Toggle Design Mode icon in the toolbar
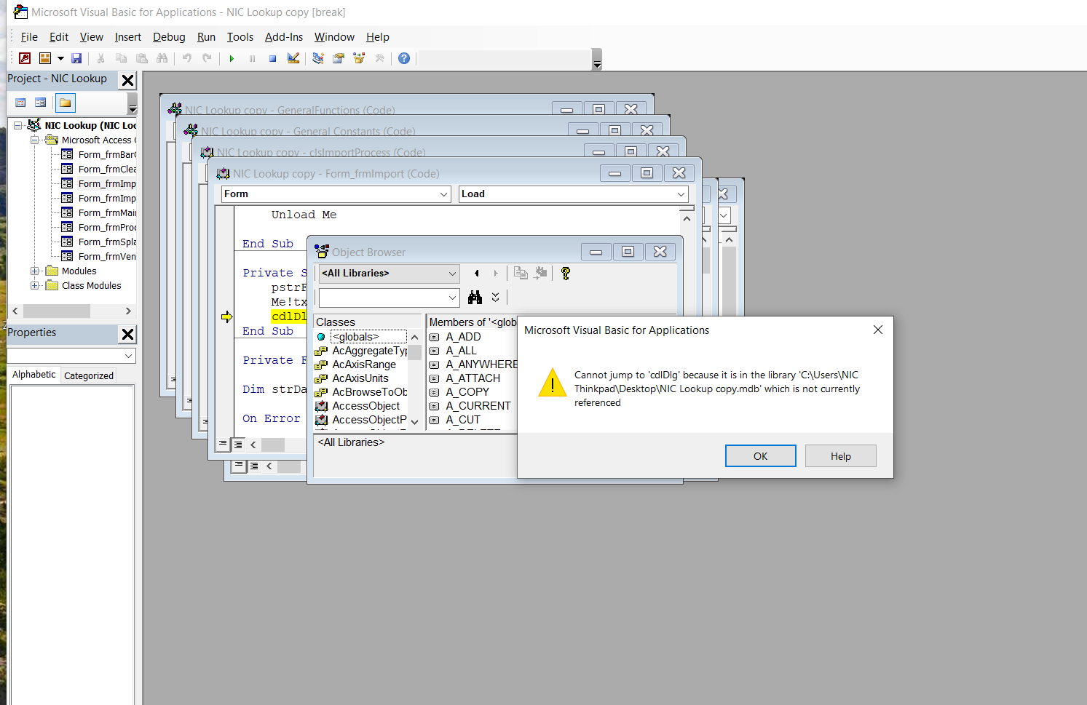Viewport: 1087px width, 705px height. [x=293, y=58]
